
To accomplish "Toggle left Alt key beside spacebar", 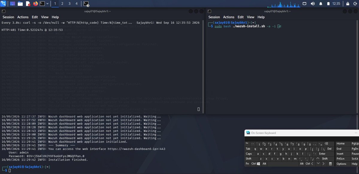I will (264, 164).
